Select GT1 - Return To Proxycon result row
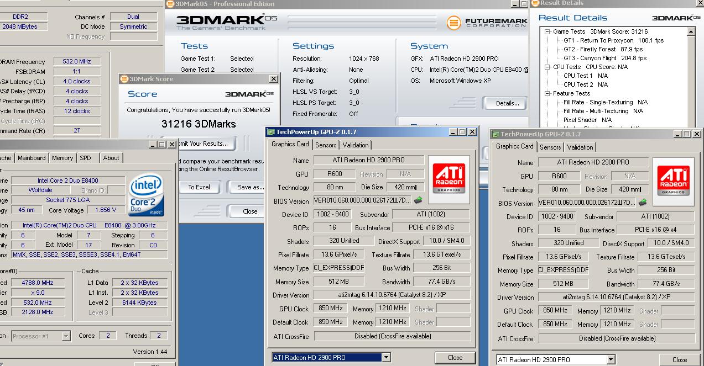704x366 pixels. [x=613, y=40]
